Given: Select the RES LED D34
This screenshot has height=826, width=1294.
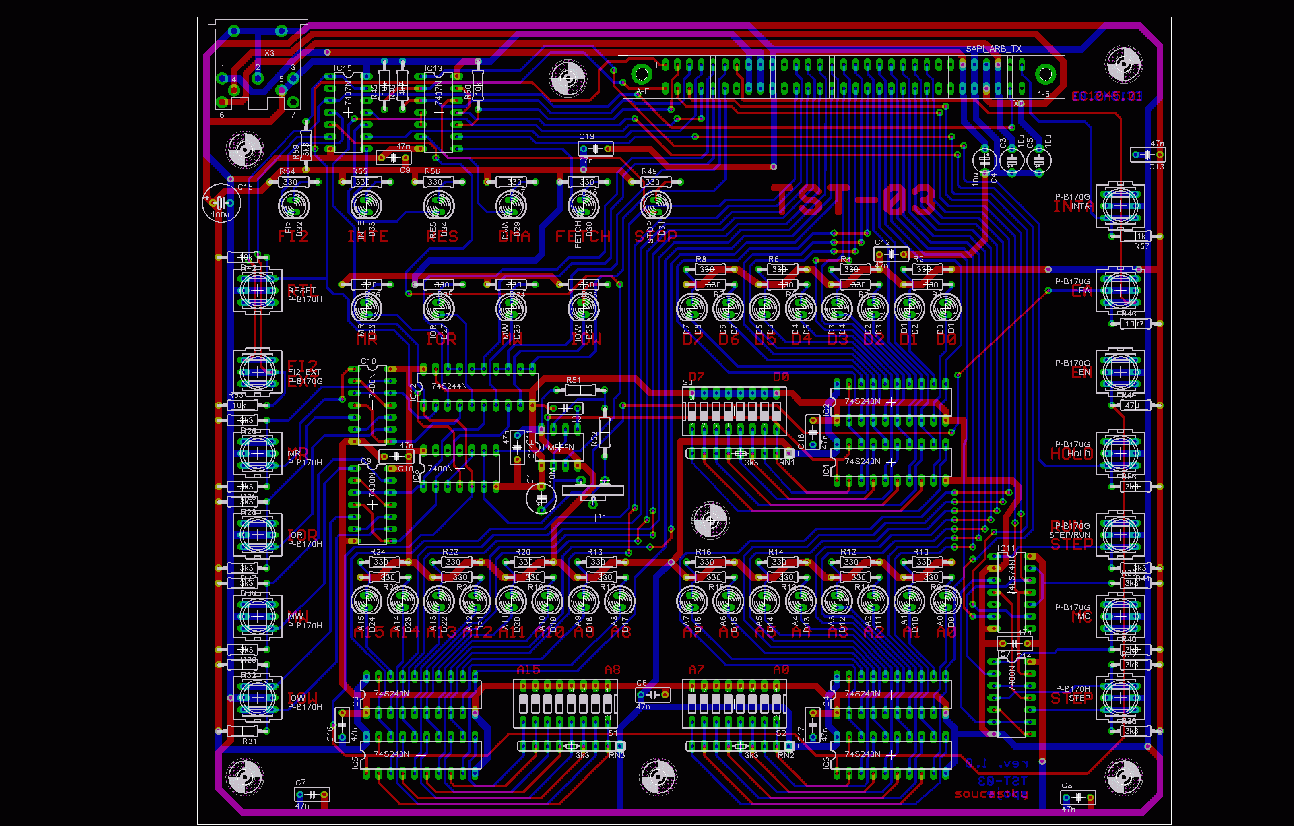Looking at the screenshot, I should pos(439,206).
